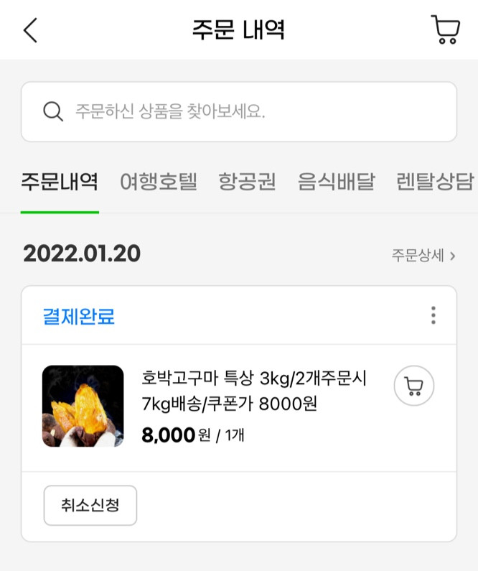Tap the 2022.01.20 order date heading
This screenshot has width=478, height=571.
[82, 254]
